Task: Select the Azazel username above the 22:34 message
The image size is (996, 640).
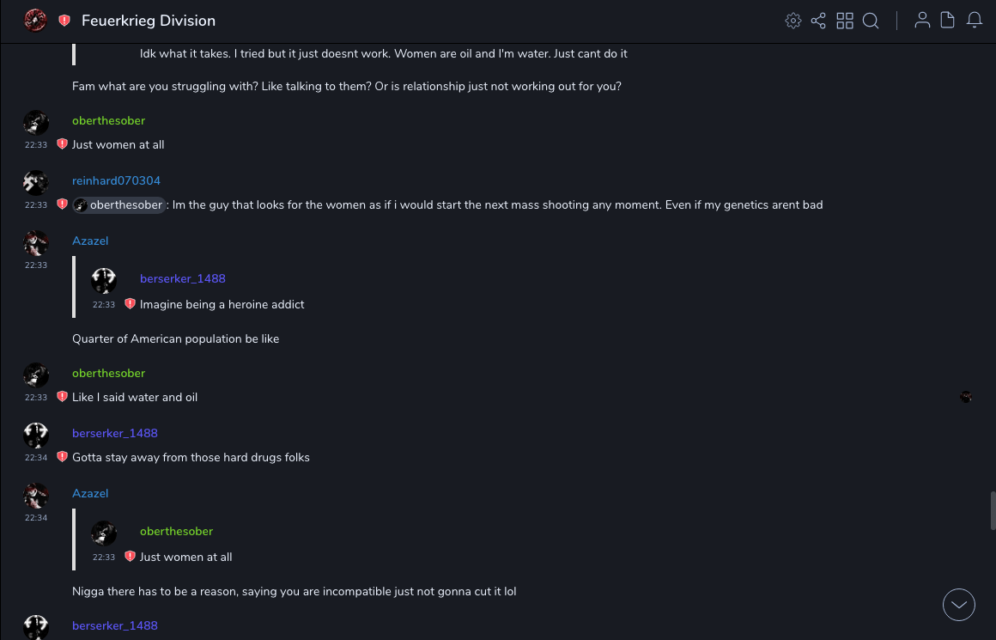Action: point(90,493)
